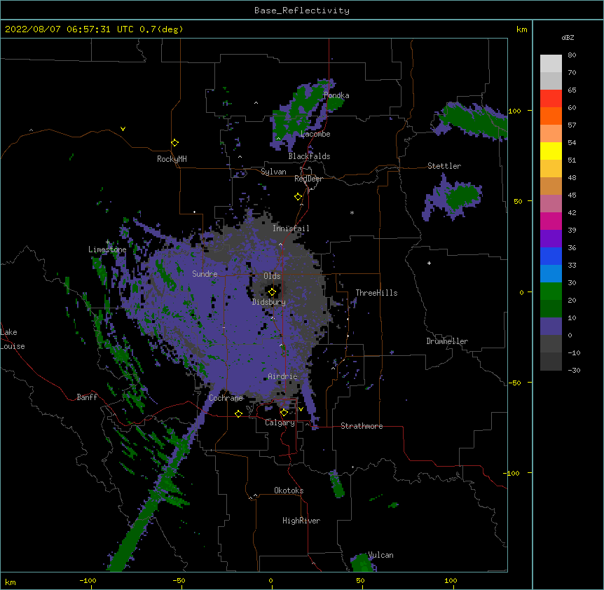Click the RedDeer city label
The width and height of the screenshot is (604, 590).
(308, 179)
